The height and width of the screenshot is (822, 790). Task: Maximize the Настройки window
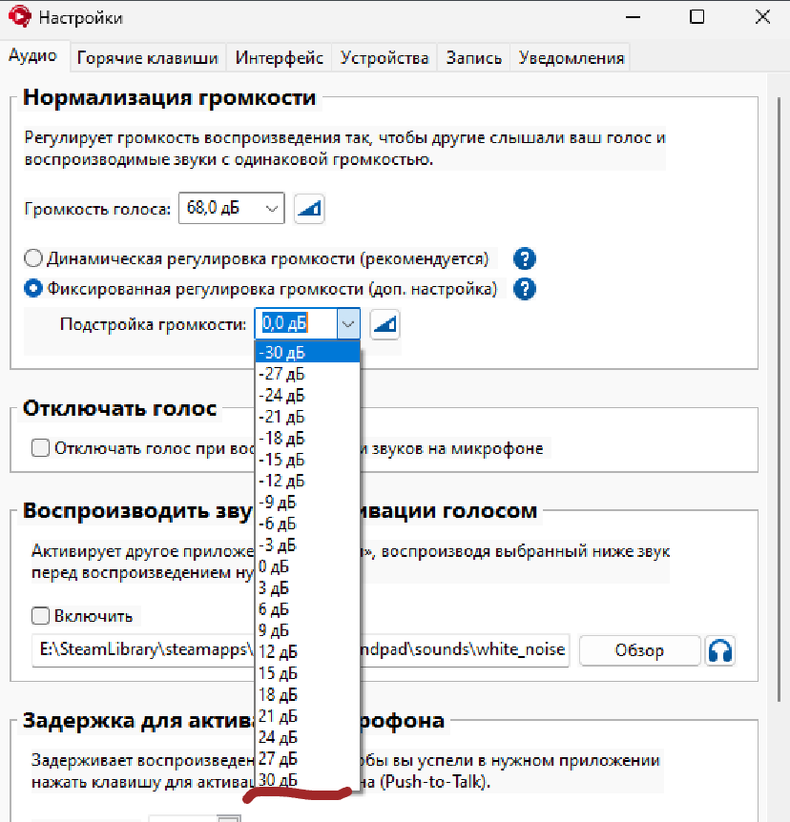pyautogui.click(x=697, y=17)
